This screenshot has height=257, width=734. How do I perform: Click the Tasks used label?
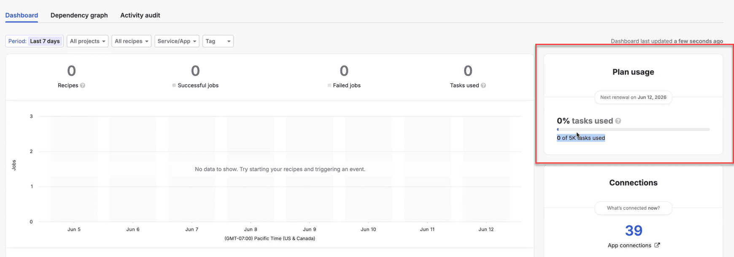[464, 85]
